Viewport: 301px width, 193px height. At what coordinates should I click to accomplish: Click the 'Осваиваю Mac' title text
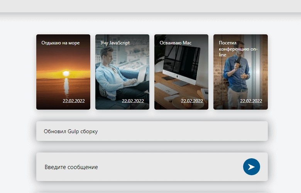[176, 43]
